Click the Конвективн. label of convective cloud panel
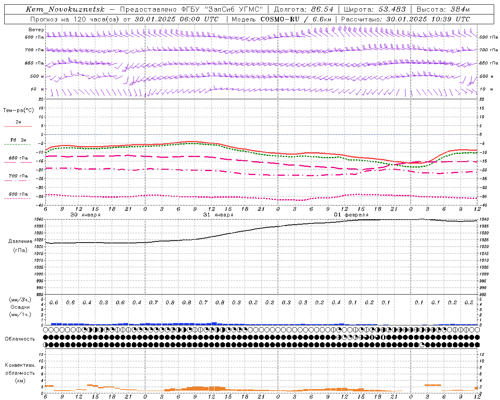This screenshot has width=500, height=400. point(20,365)
